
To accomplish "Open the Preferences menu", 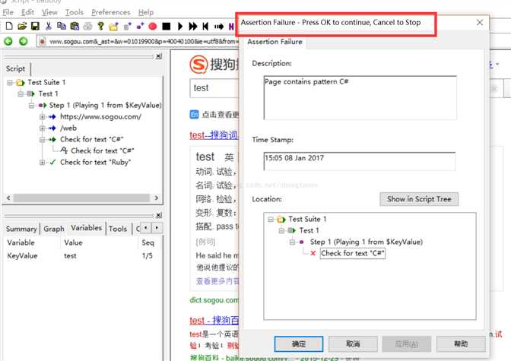I will point(111,12).
